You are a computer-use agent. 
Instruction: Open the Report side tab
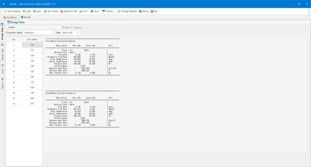click(x=2, y=83)
